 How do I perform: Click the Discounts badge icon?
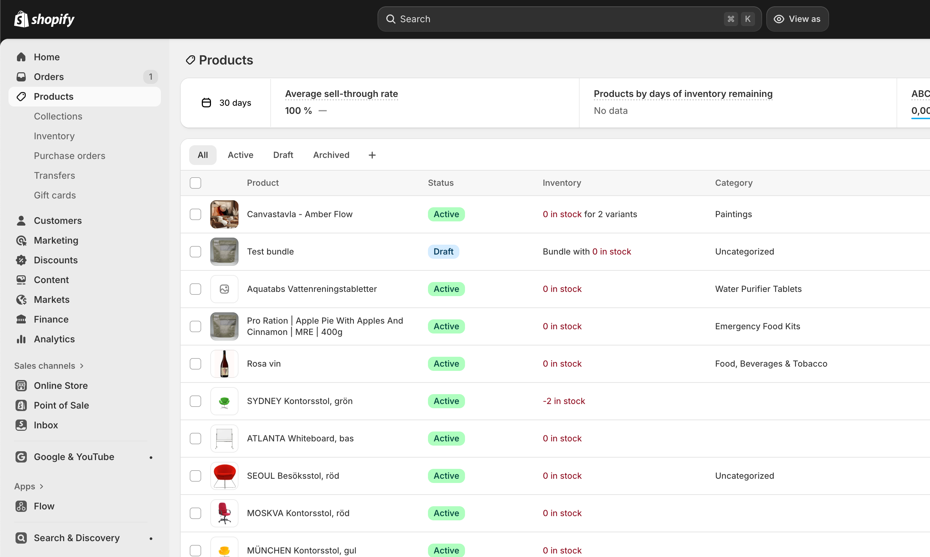[21, 260]
